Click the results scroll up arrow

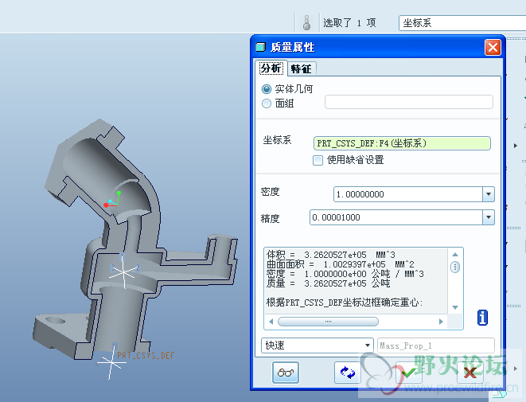tap(455, 255)
